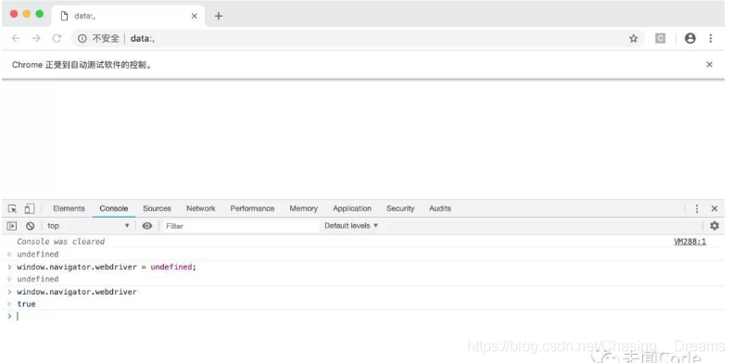Open console settings gear
This screenshot has width=734, height=363.
pyautogui.click(x=715, y=226)
